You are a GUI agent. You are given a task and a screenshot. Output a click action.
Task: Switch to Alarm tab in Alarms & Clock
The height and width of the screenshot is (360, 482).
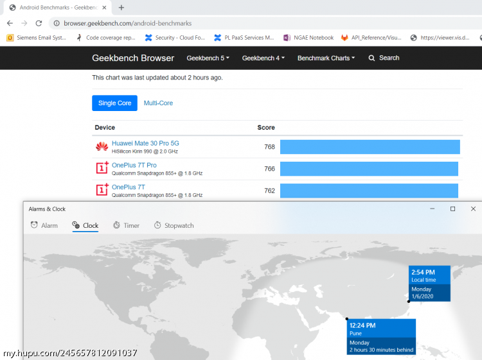coord(44,226)
